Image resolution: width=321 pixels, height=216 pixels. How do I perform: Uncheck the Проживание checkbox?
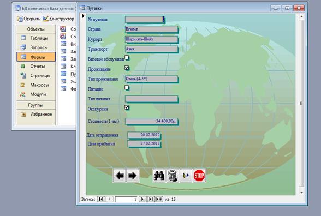click(x=127, y=68)
